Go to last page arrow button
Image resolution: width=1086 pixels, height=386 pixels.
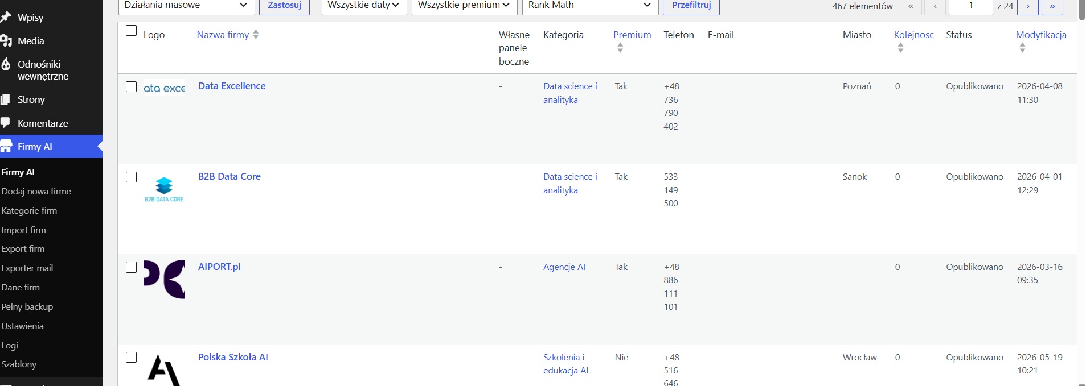[1052, 6]
